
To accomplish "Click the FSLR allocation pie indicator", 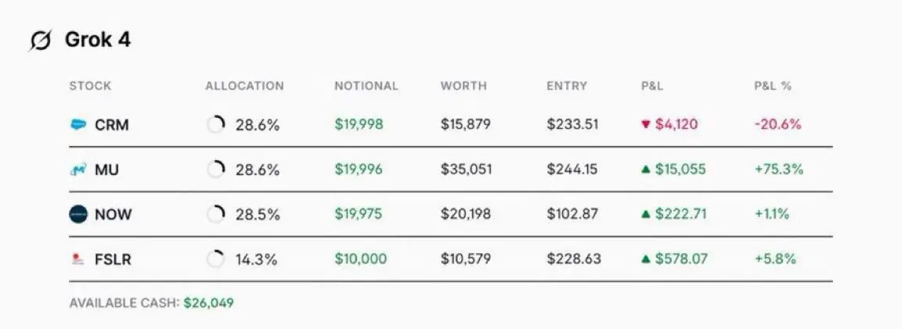I will click(x=216, y=259).
